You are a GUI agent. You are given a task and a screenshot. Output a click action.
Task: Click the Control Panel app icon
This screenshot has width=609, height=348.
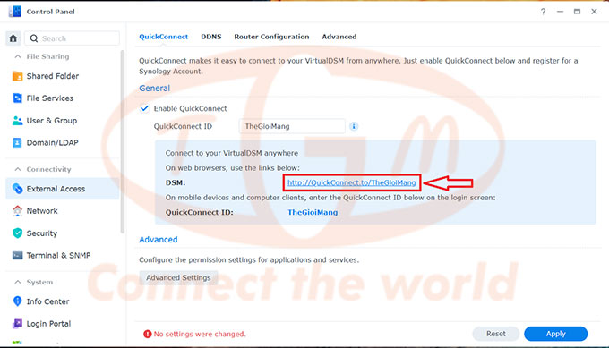[14, 12]
